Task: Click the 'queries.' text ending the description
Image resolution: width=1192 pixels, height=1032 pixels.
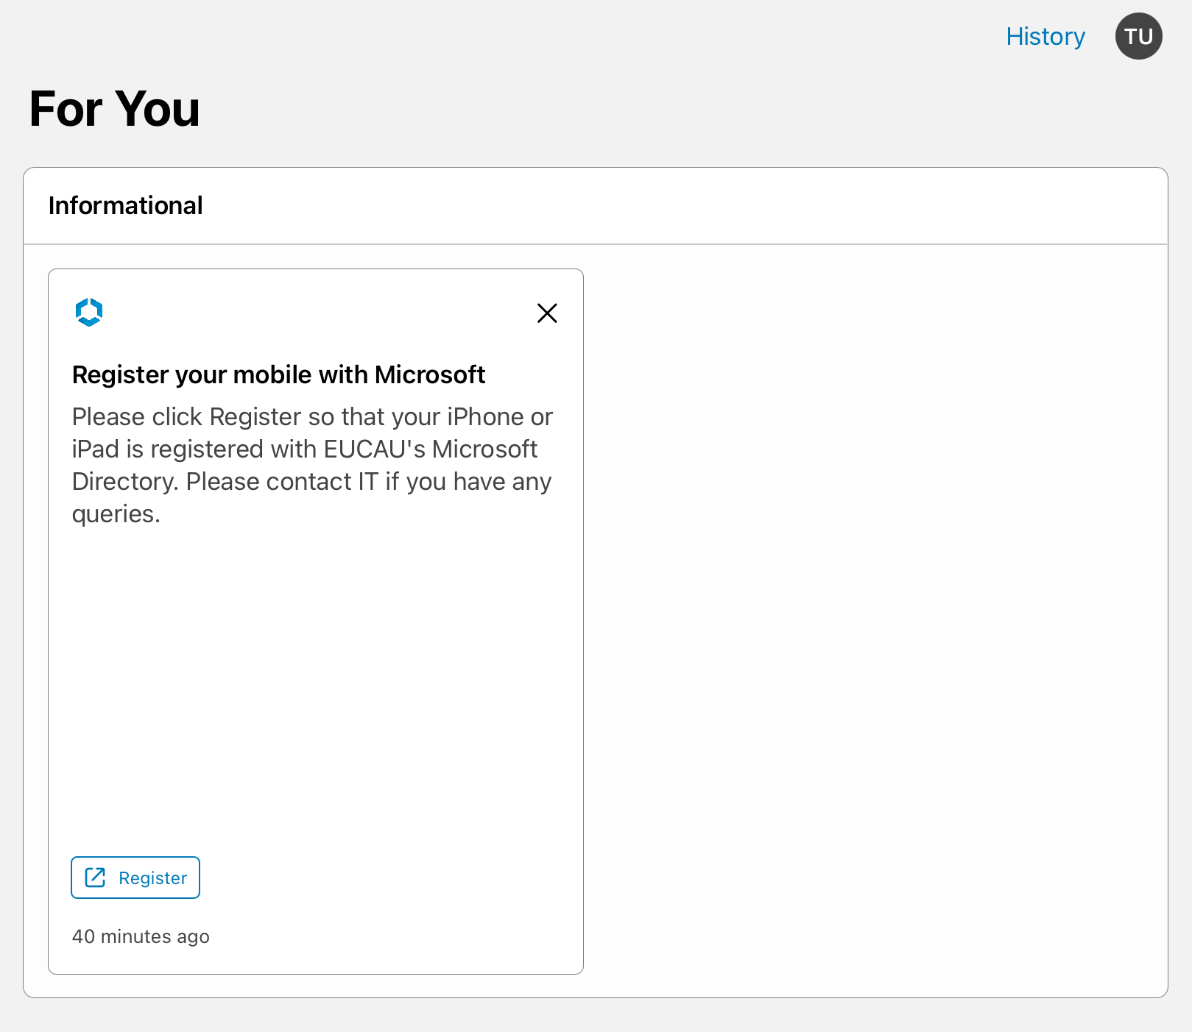Action: (x=116, y=514)
